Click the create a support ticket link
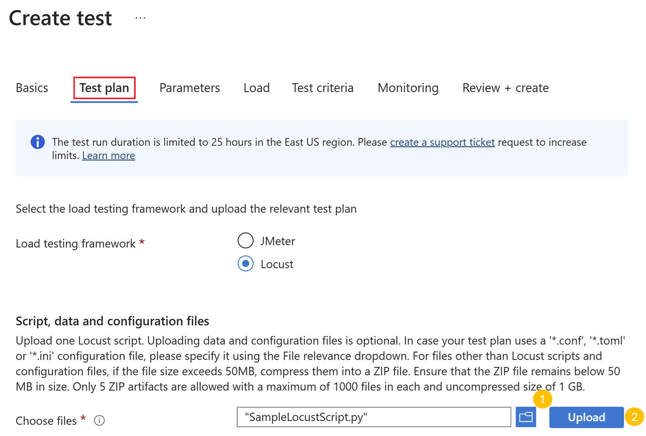Screen dimensions: 646x436 (442, 142)
